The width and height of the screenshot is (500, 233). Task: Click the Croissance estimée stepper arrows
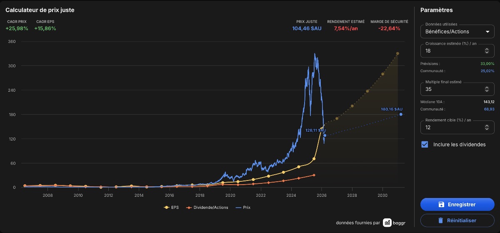(487, 51)
